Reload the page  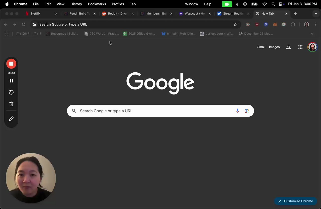point(24,24)
